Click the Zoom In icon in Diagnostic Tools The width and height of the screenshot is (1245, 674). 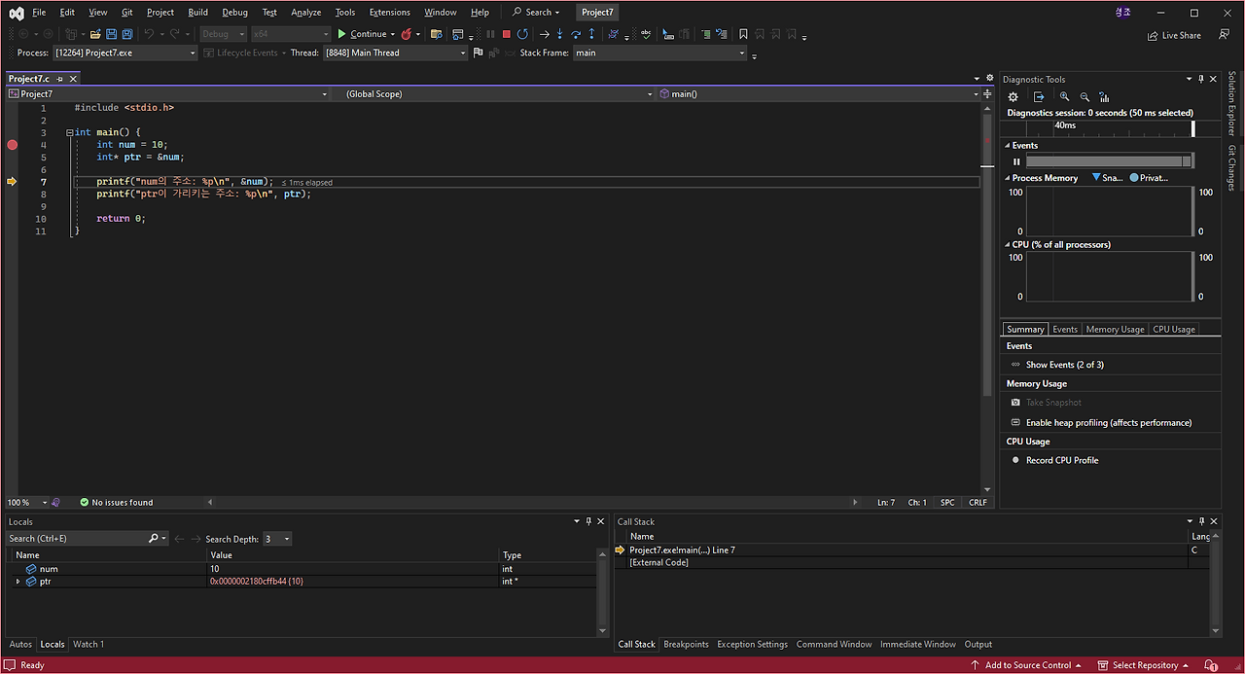click(1064, 96)
